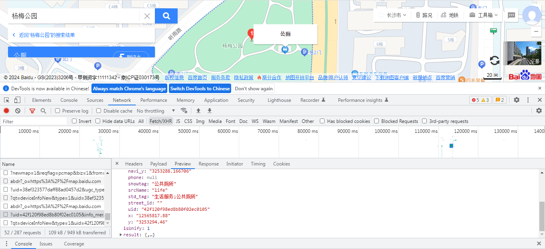Select the DevTools inspect element picker
This screenshot has width=545, height=249.
click(7, 100)
